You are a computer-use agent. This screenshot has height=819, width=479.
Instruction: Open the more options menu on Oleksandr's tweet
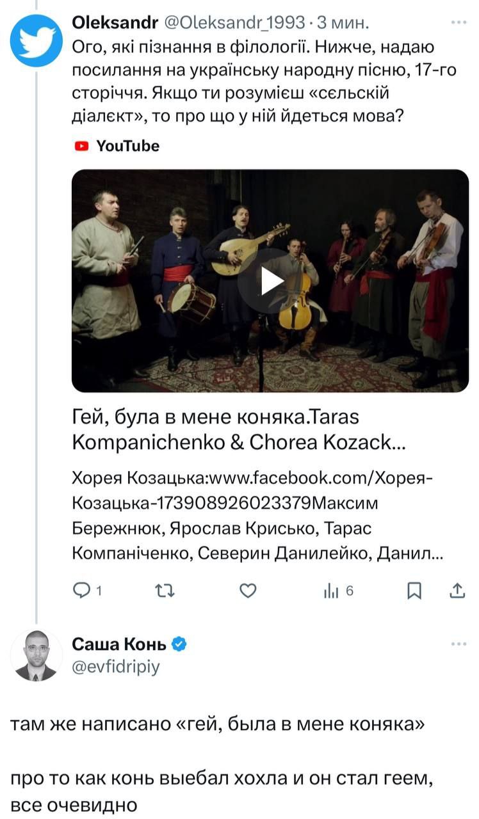(459, 22)
